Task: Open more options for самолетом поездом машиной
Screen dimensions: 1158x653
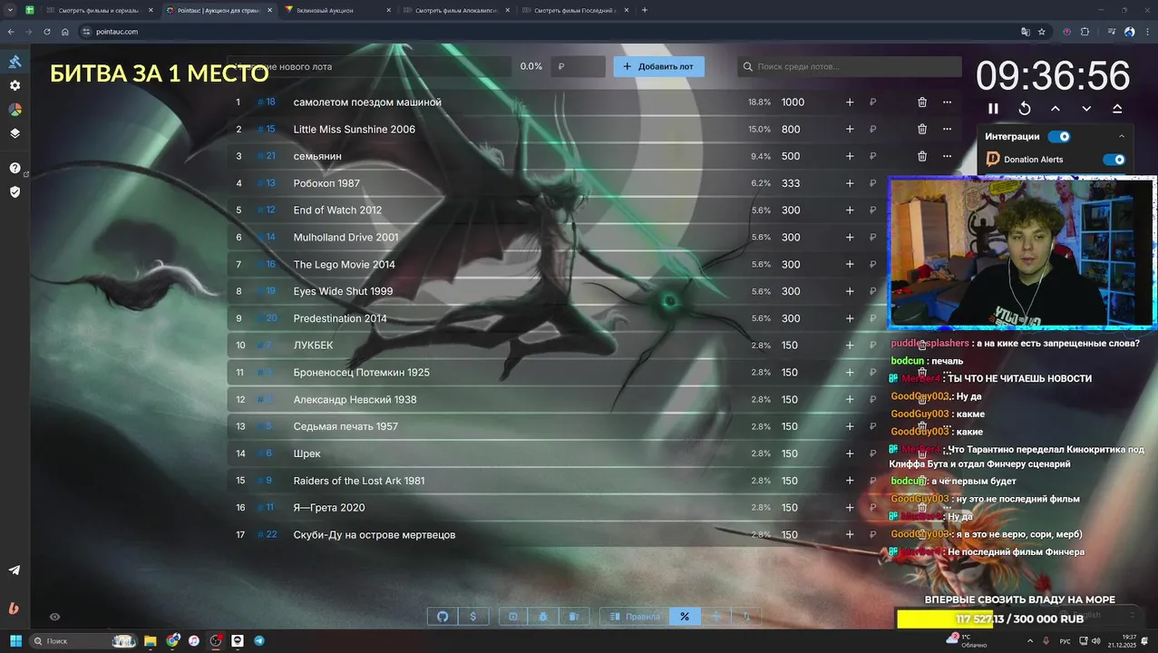Action: point(947,102)
